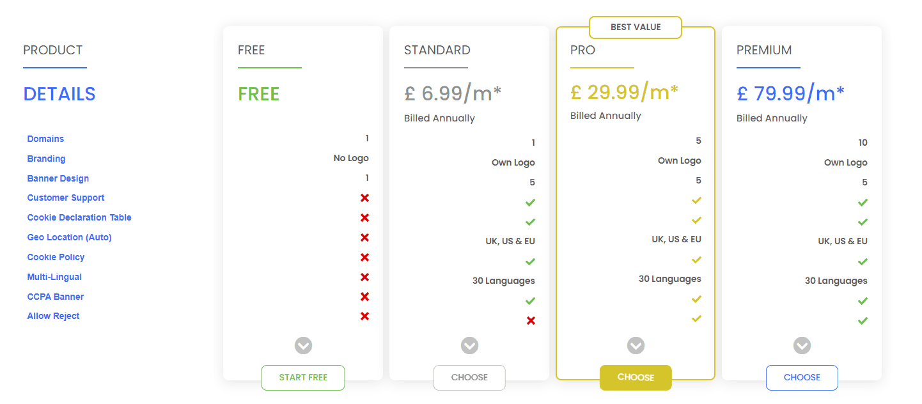Screen dimensions: 922x404
Task: Click the green checkmark for Standard Cookie Declaration Table
Action: click(531, 222)
